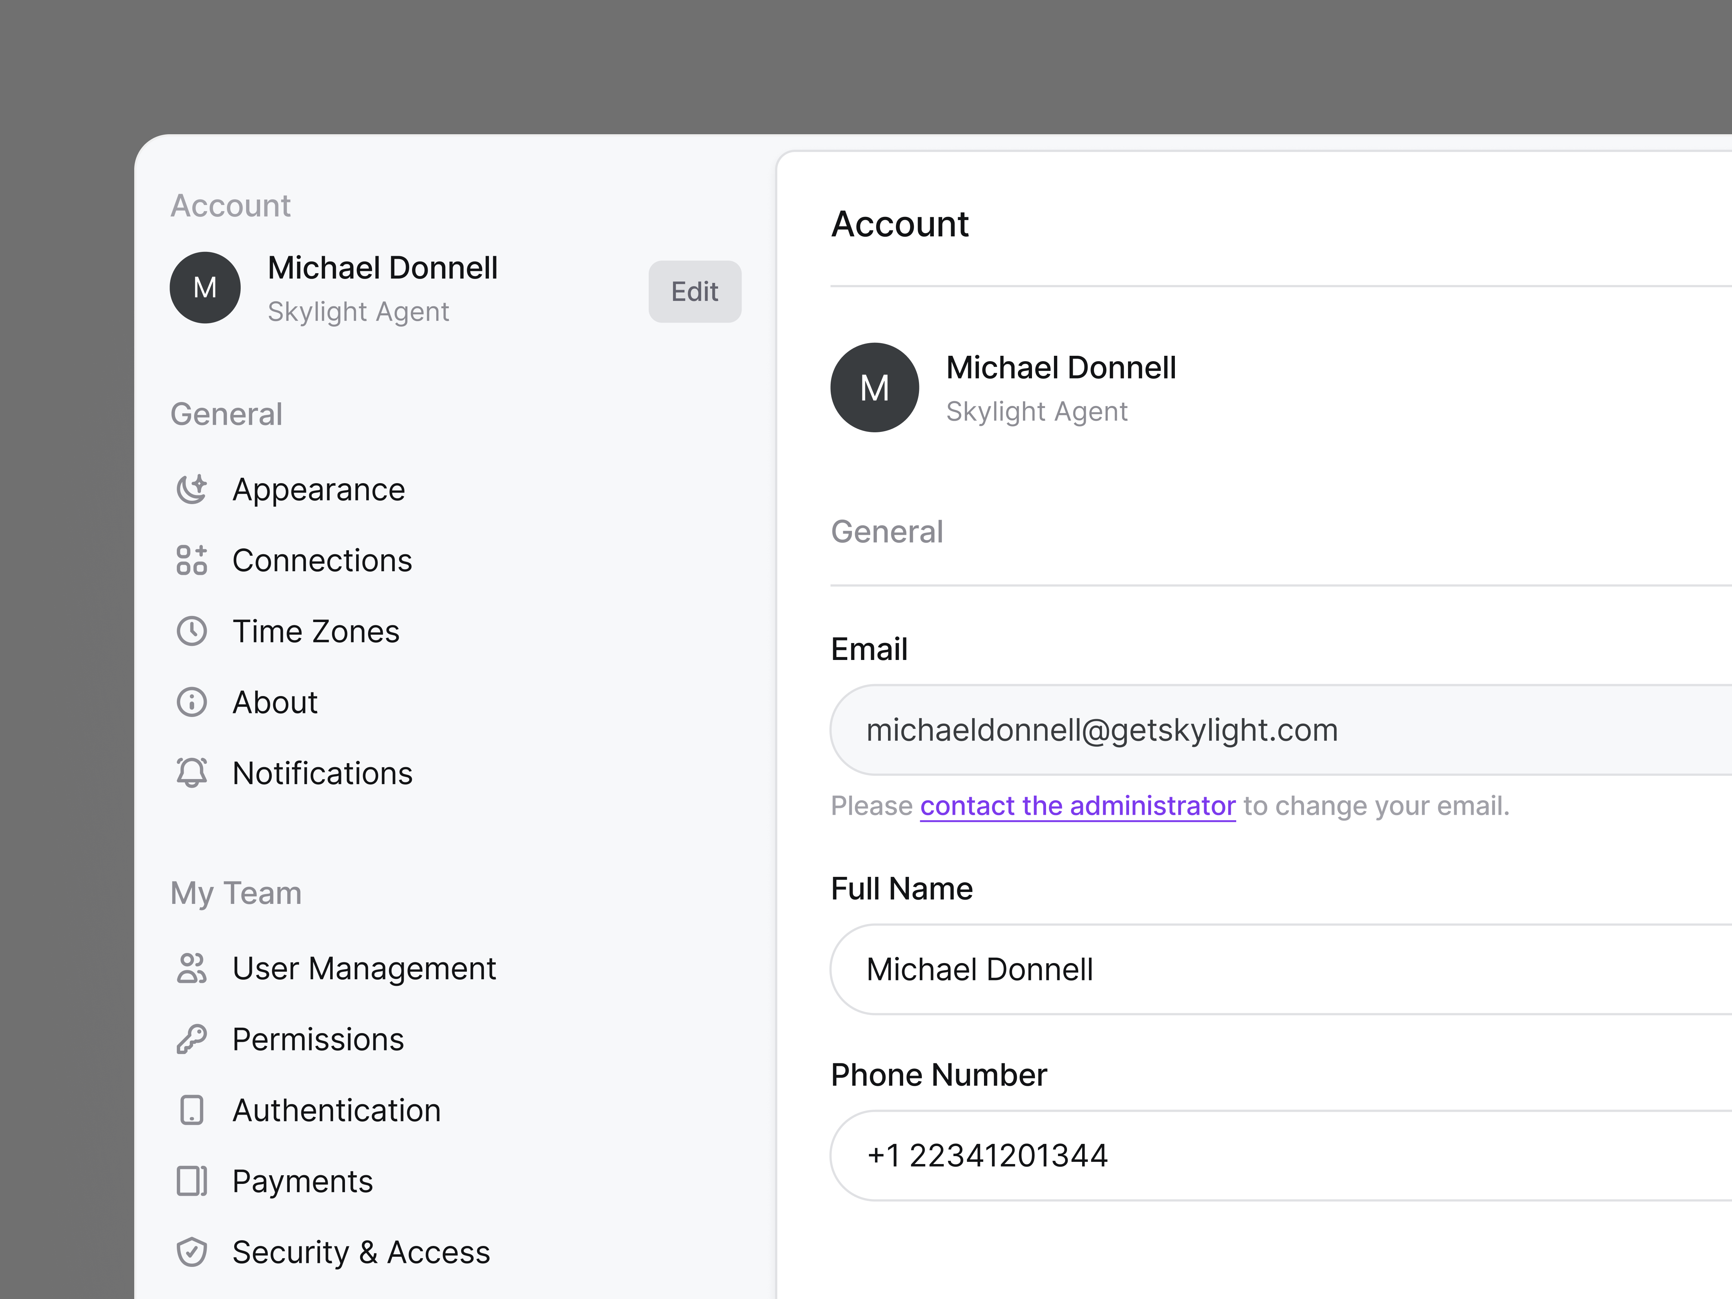
Task: Click the Security & Access shield icon
Action: click(x=192, y=1251)
